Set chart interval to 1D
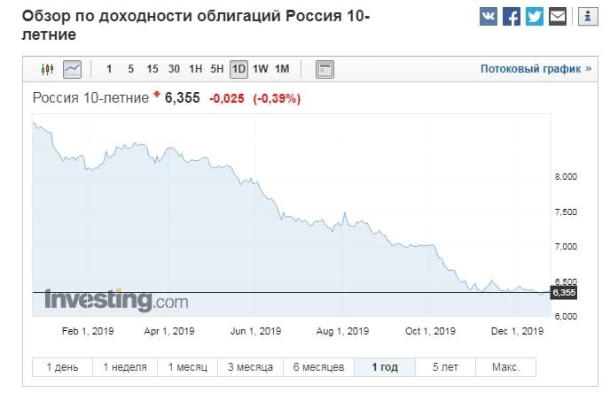Screen dimensions: 610x400 point(238,68)
